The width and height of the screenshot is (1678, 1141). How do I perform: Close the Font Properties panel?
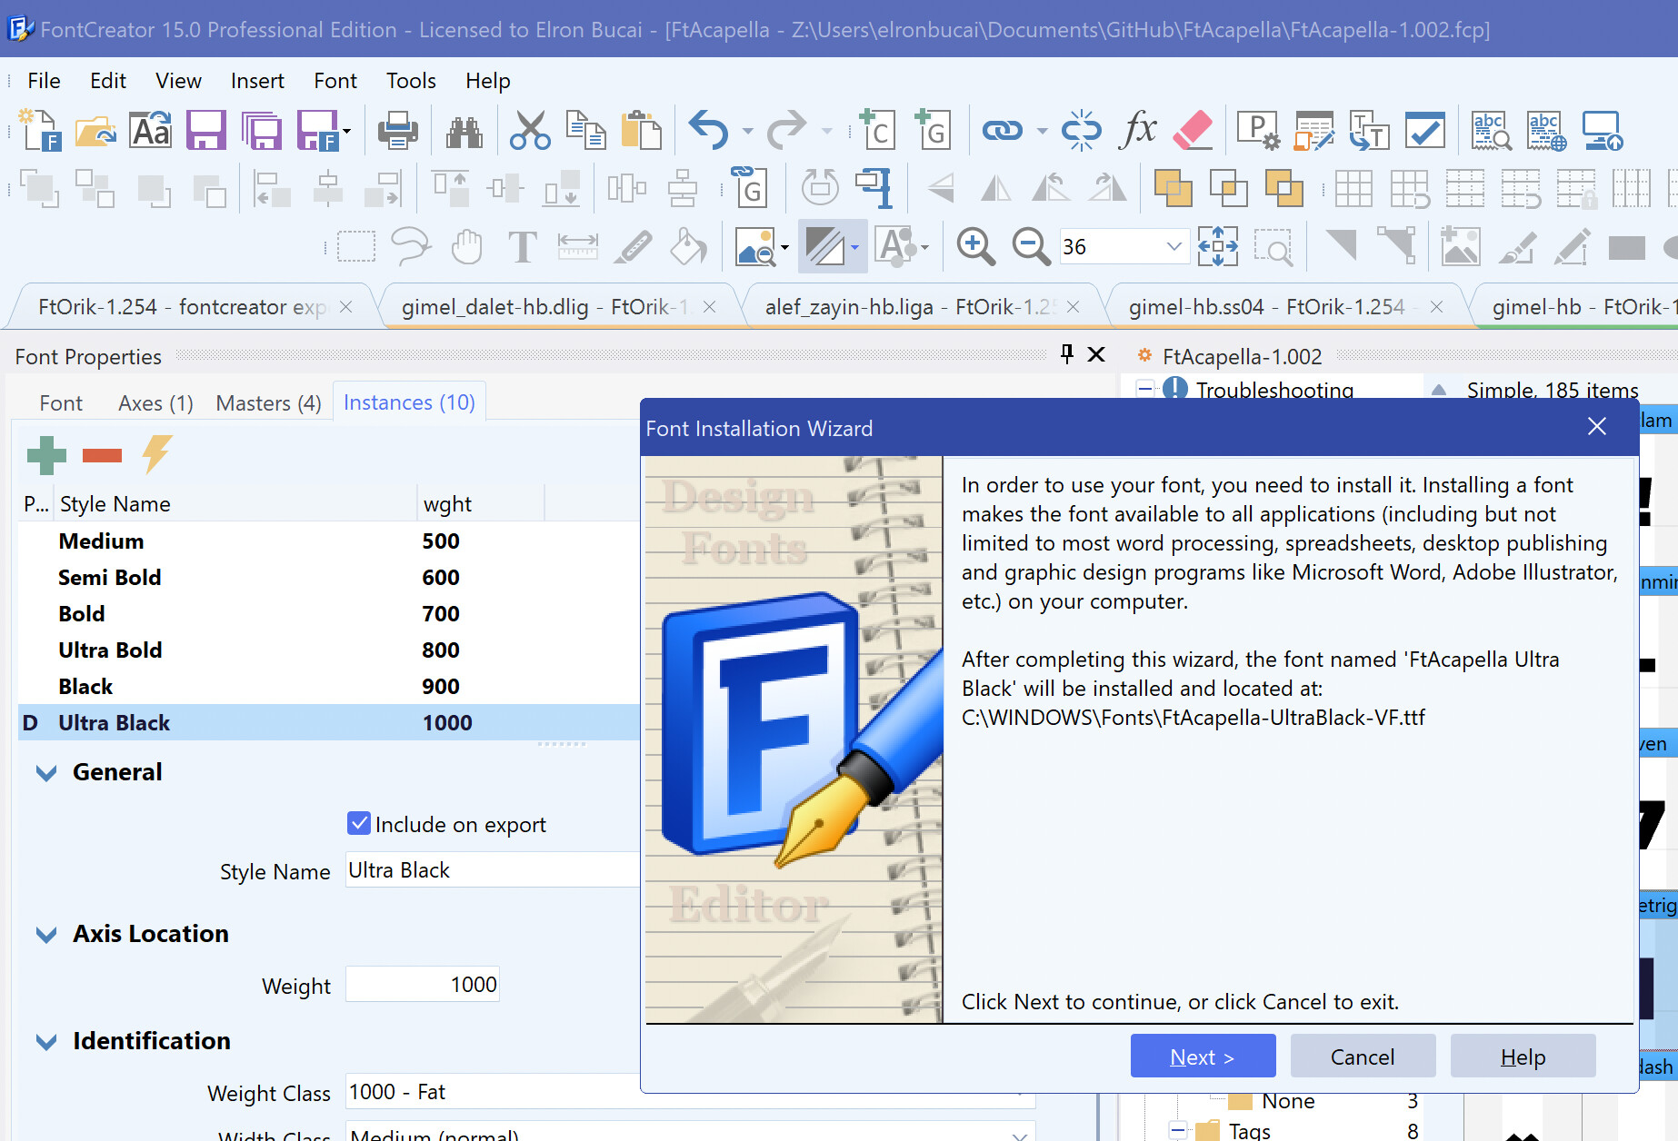coord(1097,354)
